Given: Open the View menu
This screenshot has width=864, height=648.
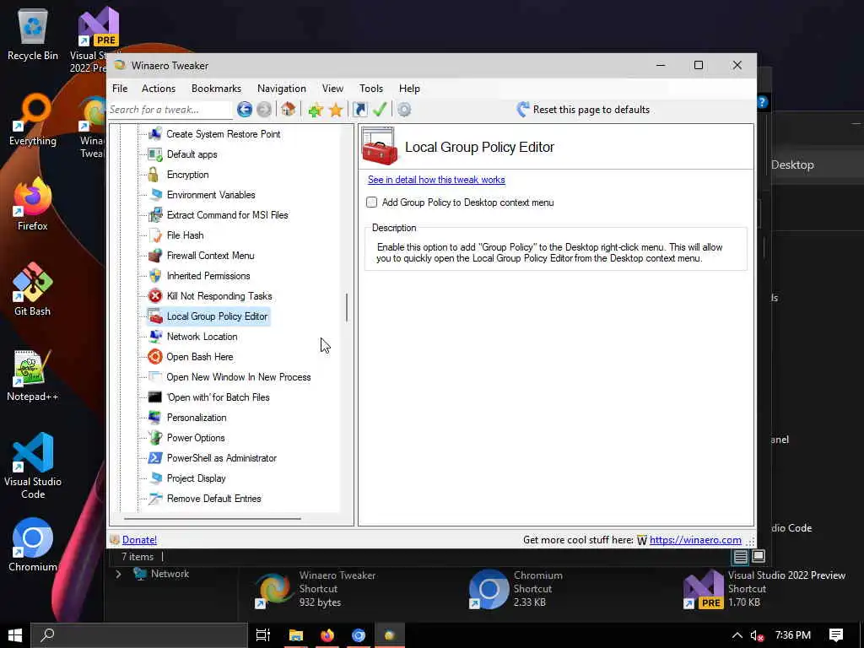Looking at the screenshot, I should click(332, 88).
